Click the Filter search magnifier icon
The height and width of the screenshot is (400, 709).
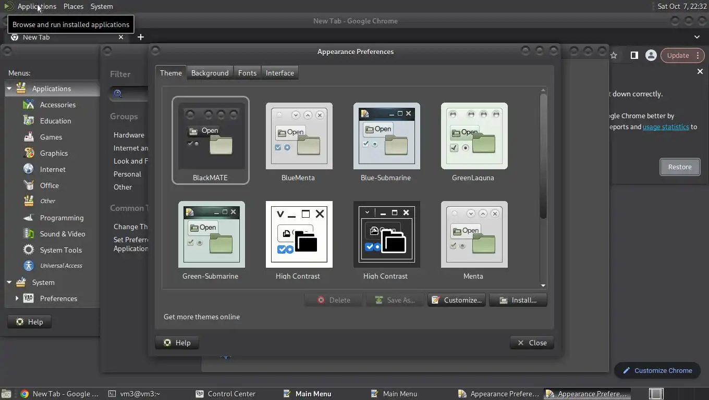[x=118, y=94]
